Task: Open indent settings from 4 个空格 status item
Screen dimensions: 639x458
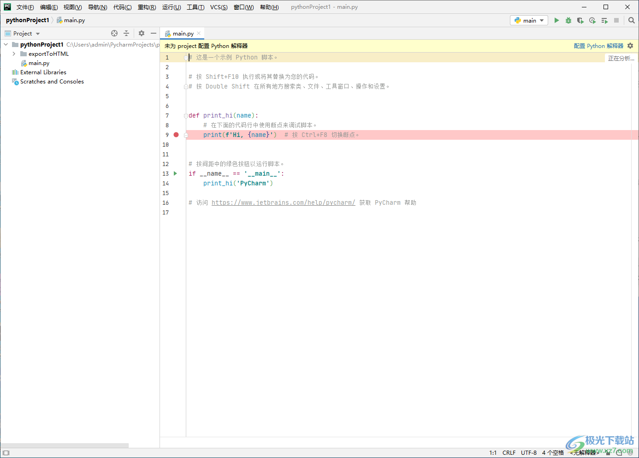Action: pos(553,453)
